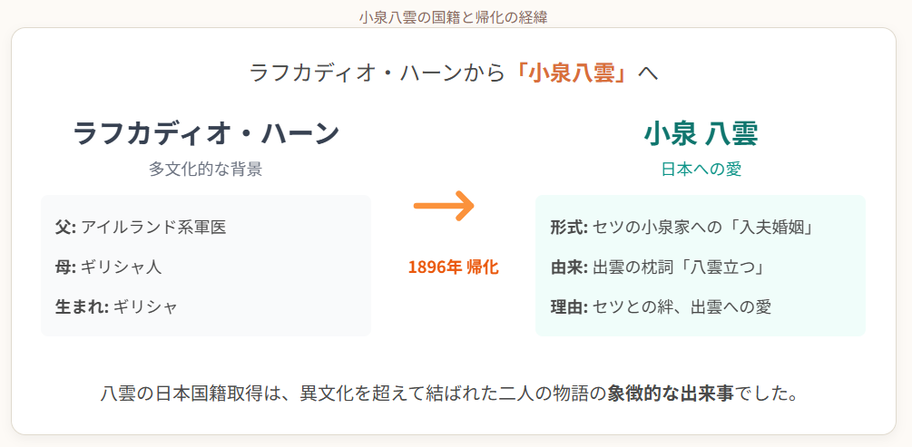Select the large green 小泉 八雲 title
Image resolution: width=912 pixels, height=447 pixels.
pyautogui.click(x=700, y=133)
